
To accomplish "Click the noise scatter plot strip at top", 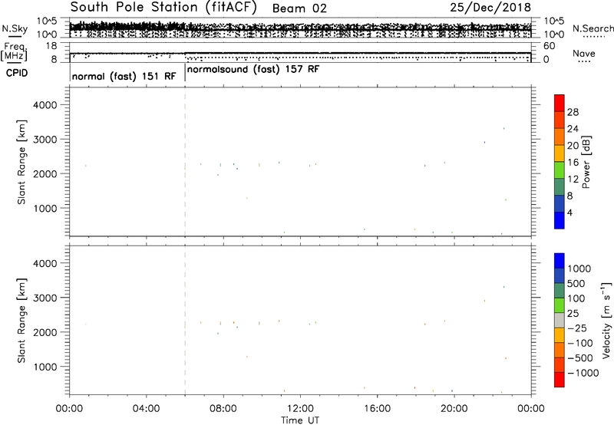I will [x=300, y=28].
